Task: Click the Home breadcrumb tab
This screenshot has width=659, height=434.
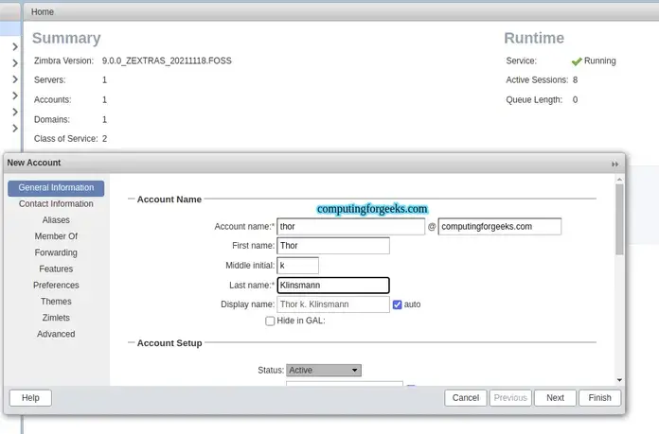Action: pos(42,11)
